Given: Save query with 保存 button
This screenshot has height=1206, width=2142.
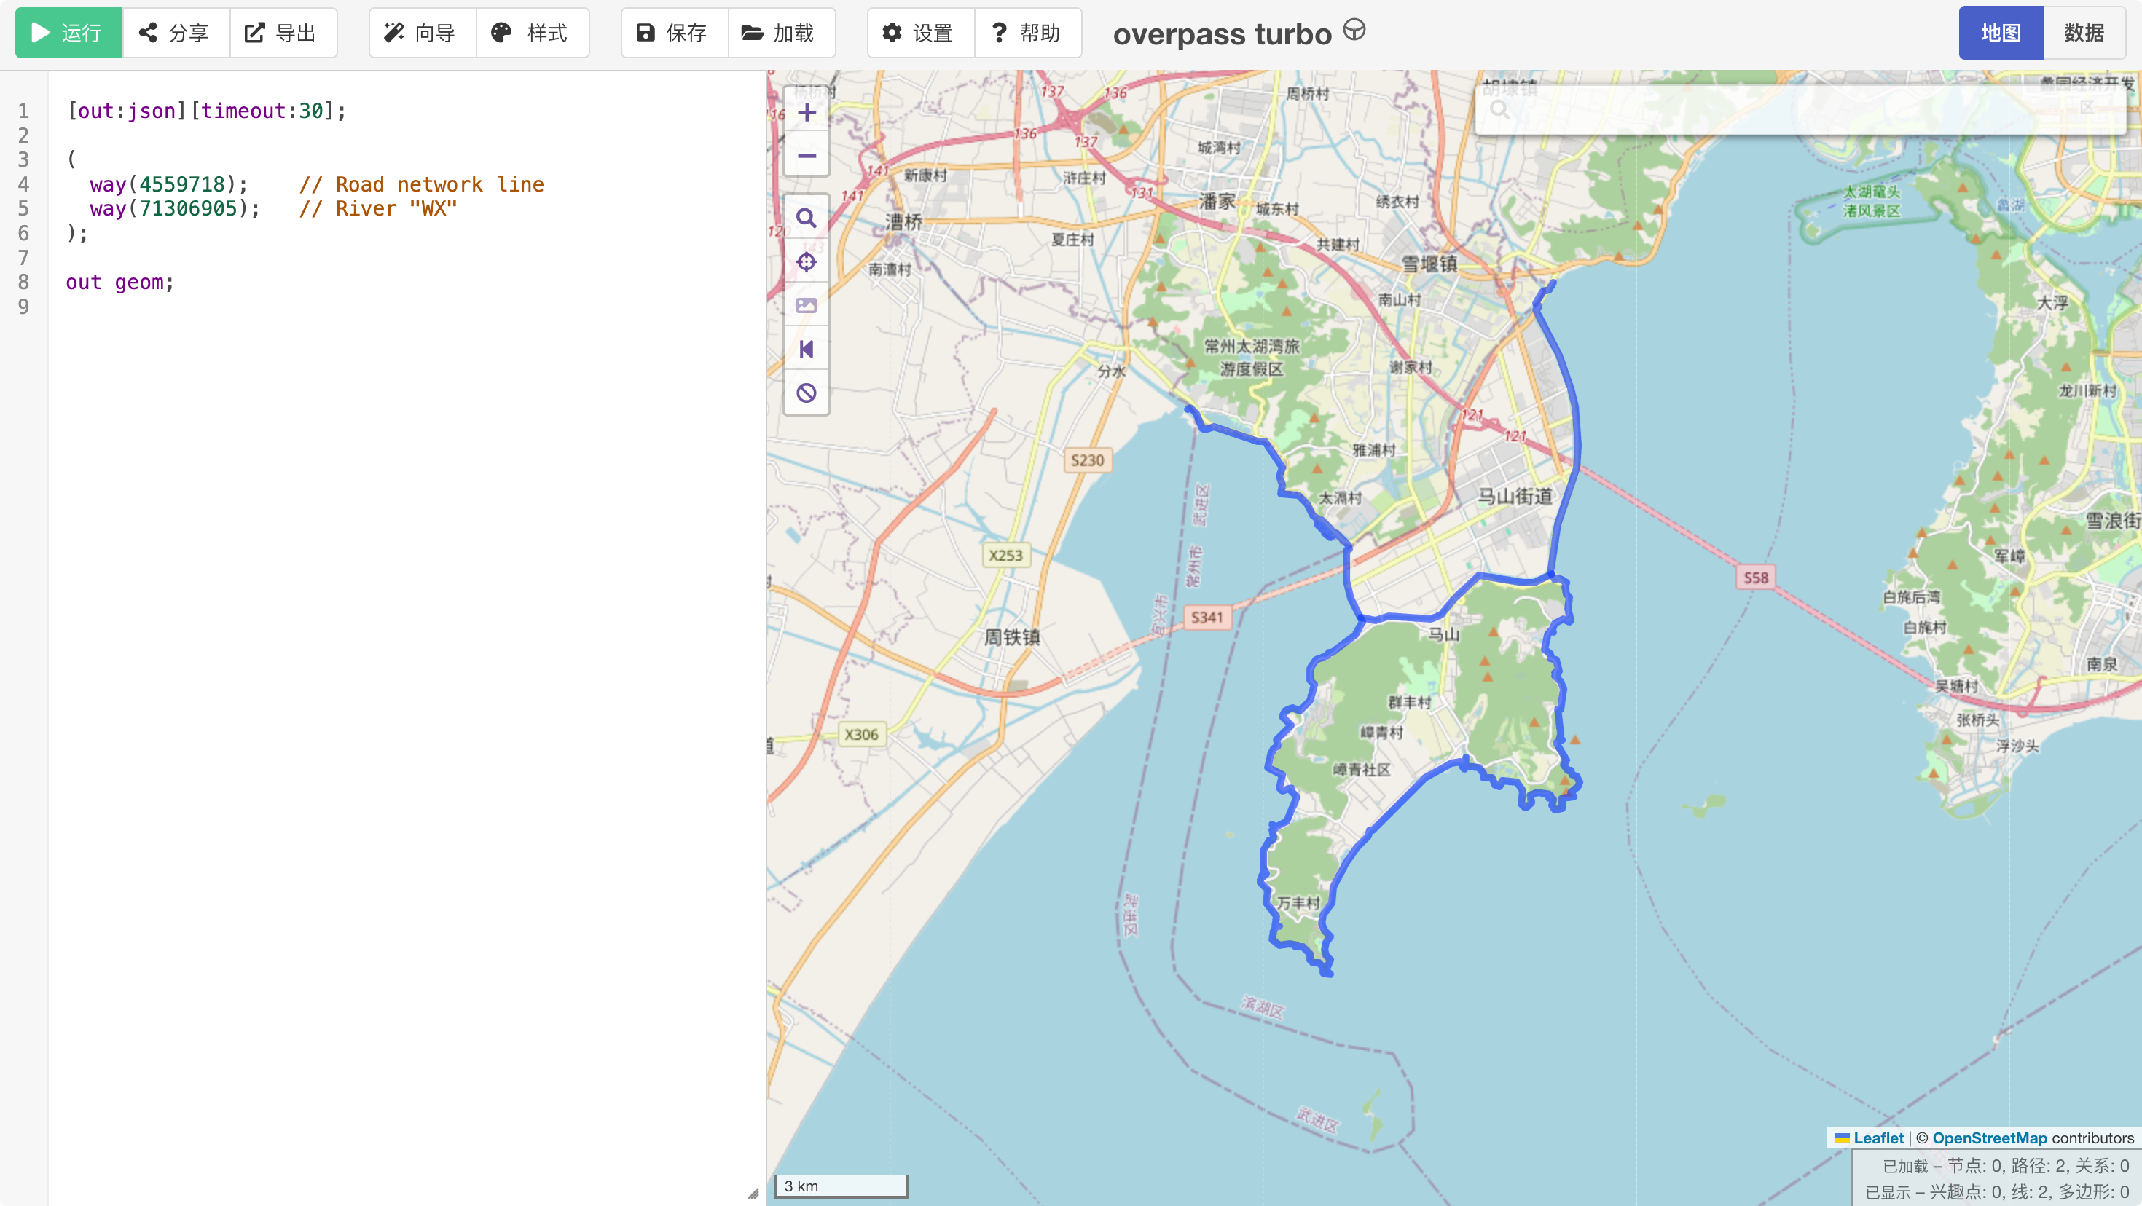Looking at the screenshot, I should (x=675, y=33).
